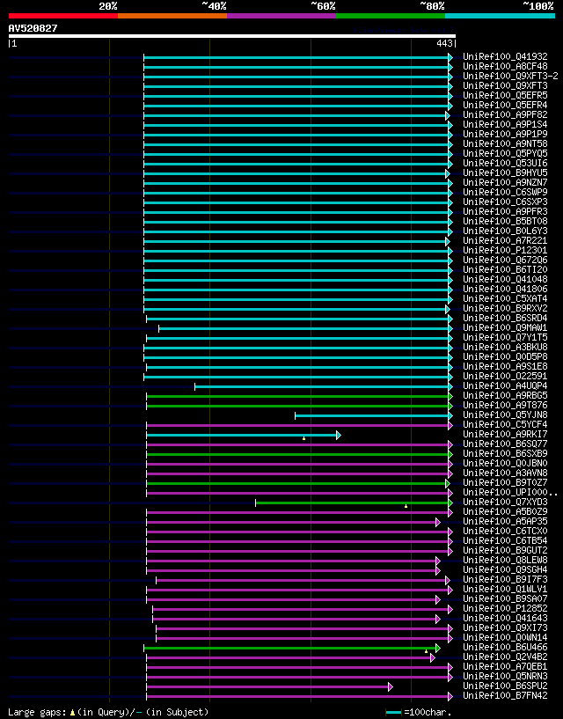The height and width of the screenshot is (719, 563).
Task: Click the arrowhead ending the A9RKI7 alignment
Action: [x=339, y=435]
